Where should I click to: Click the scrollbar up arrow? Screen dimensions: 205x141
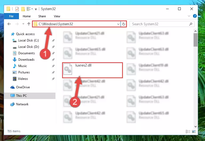pyautogui.click(x=195, y=31)
